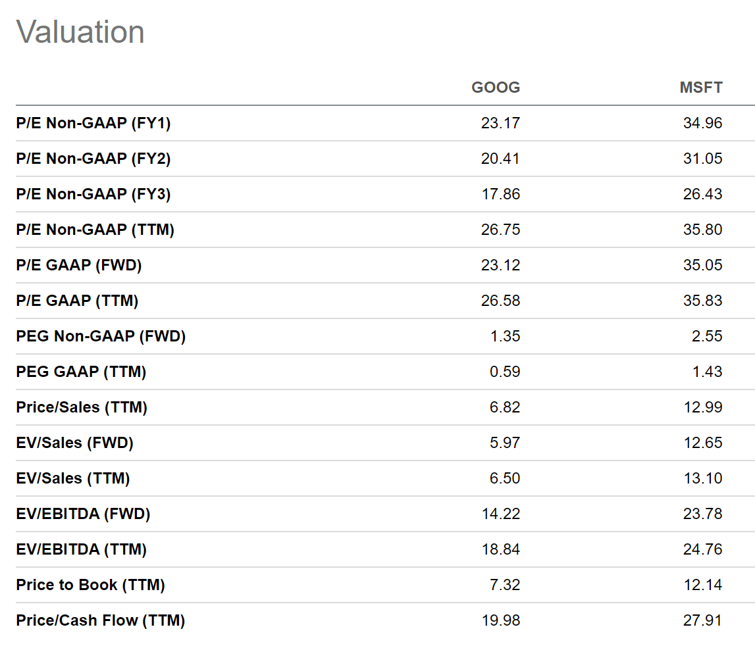The image size is (755, 648).
Task: Click the Price/Sales (TTM) metric label
Action: pos(82,407)
